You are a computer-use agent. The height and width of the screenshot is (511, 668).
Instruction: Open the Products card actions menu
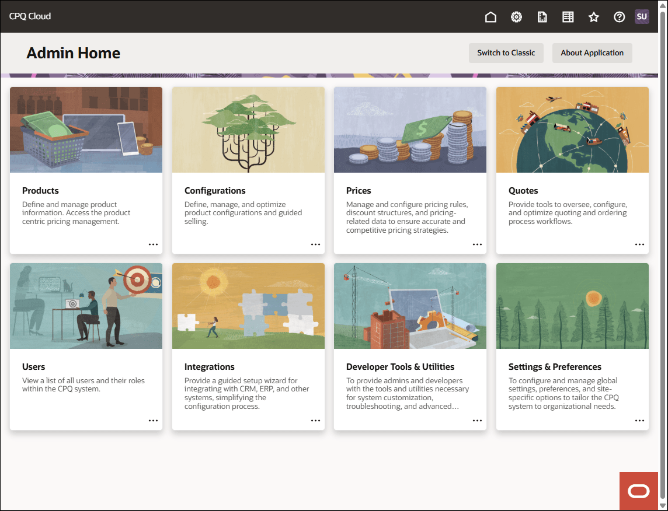[153, 244]
